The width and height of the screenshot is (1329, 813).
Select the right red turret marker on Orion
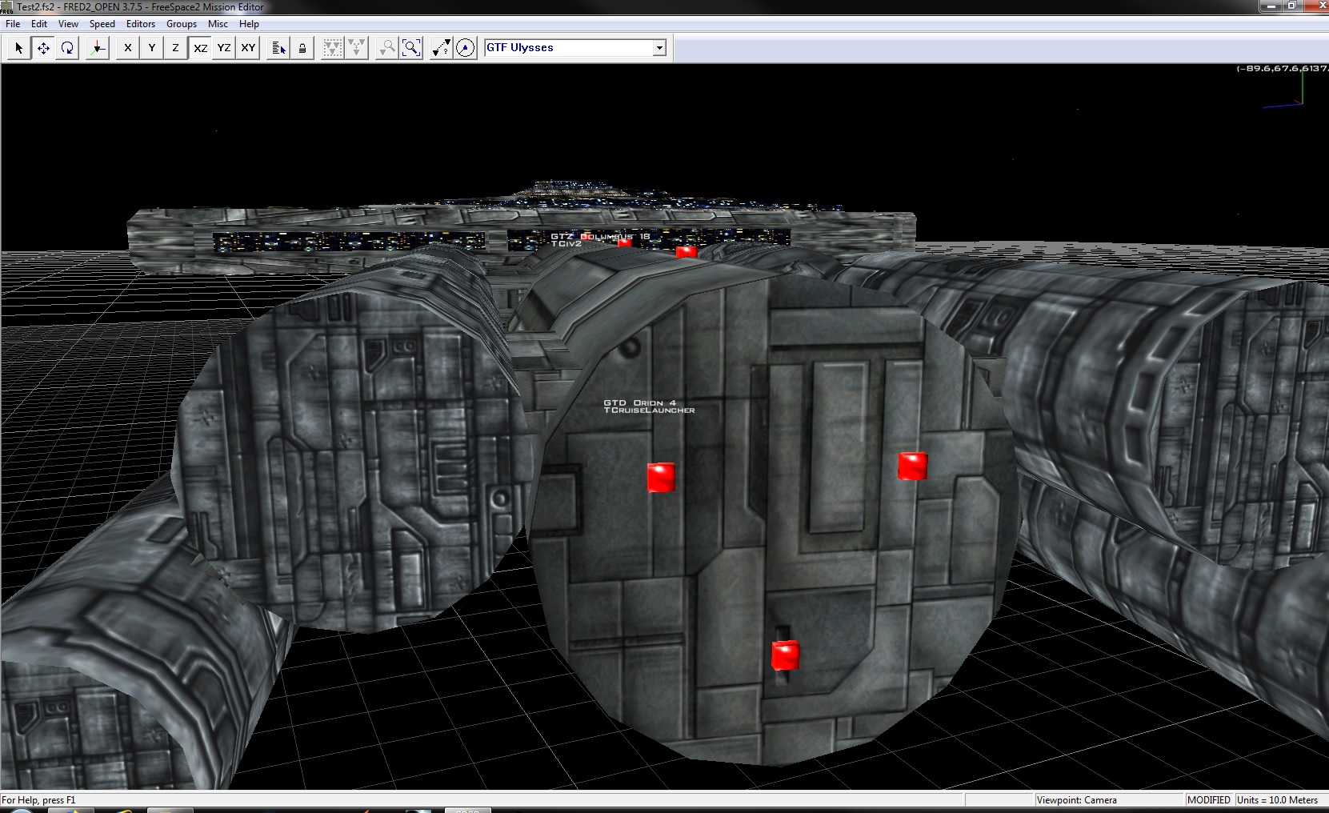point(912,466)
